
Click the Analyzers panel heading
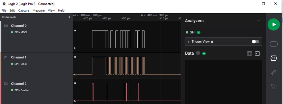pyautogui.click(x=194, y=21)
